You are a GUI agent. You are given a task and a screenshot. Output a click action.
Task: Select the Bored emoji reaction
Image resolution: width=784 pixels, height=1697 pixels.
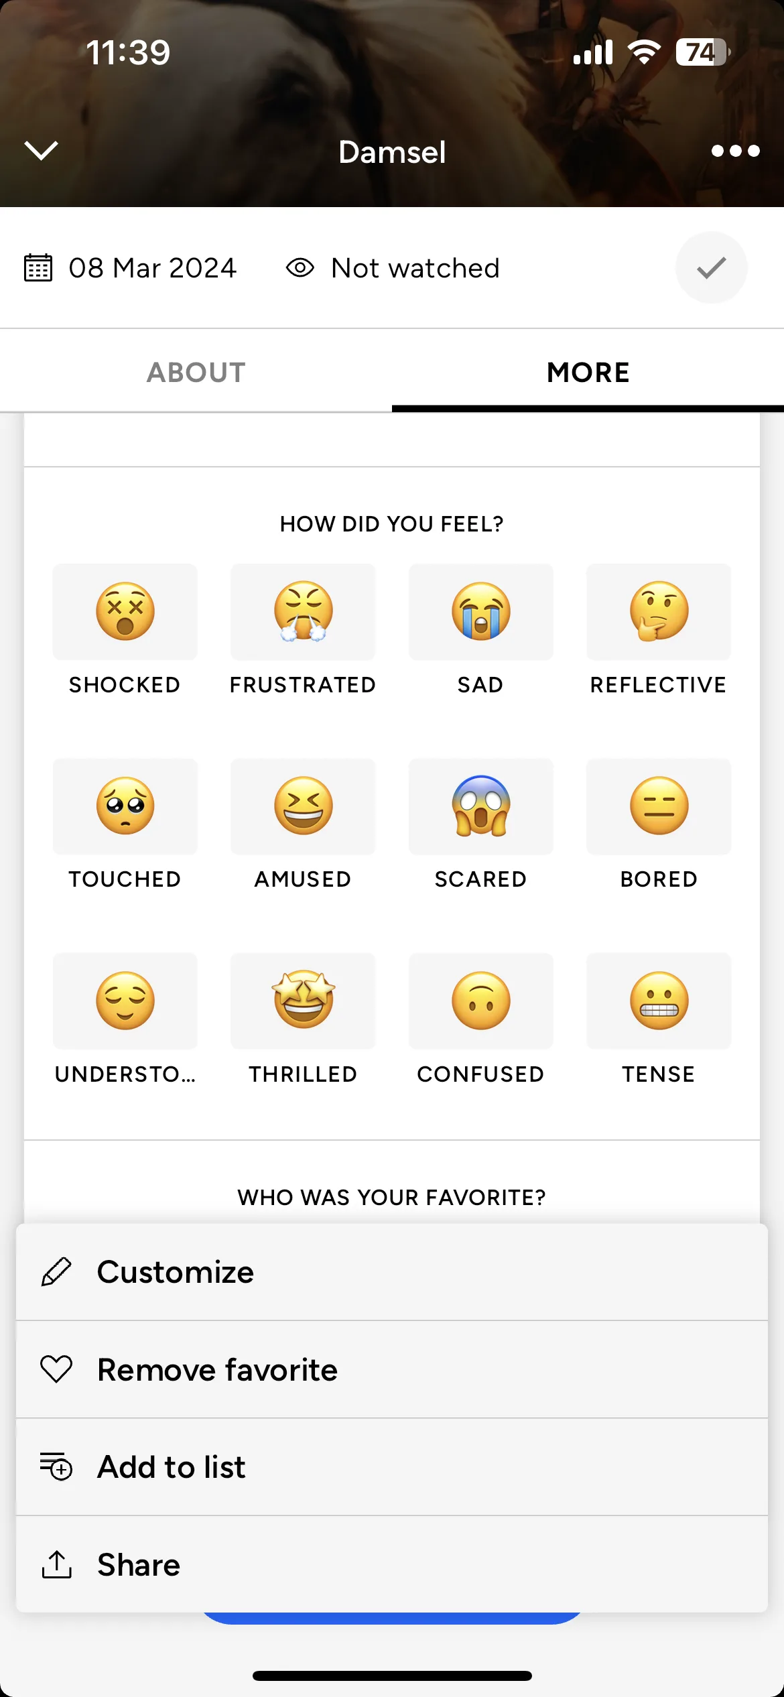coord(659,806)
